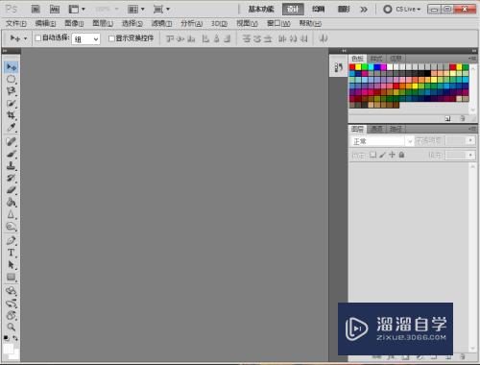
Task: Open the layer opacity dropdown arrow
Action: click(x=470, y=140)
